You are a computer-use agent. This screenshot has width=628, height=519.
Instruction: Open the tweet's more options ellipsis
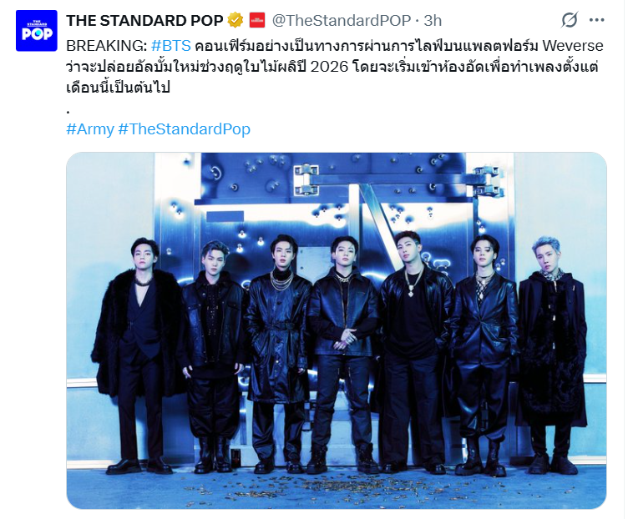click(596, 19)
